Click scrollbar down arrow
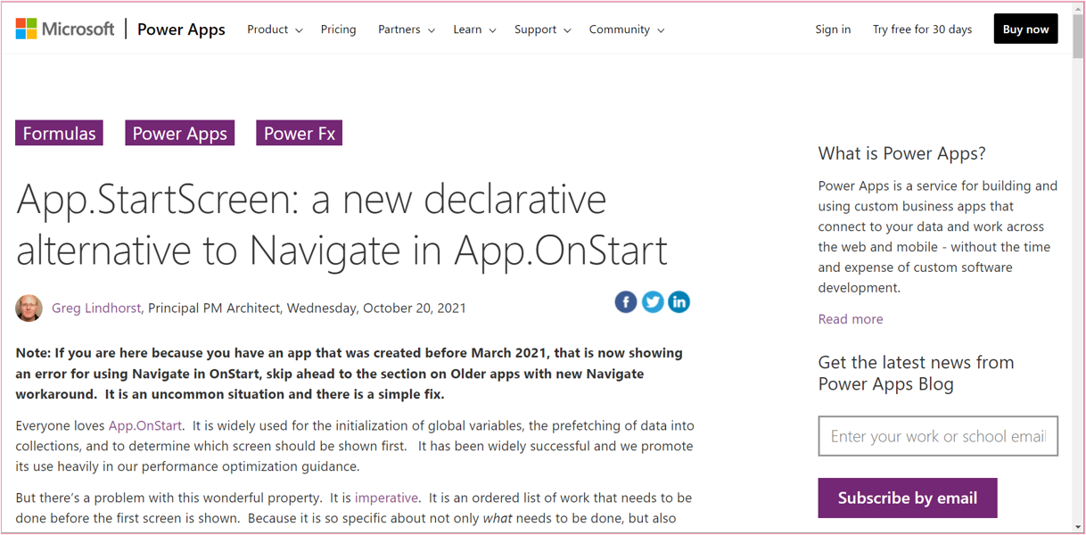 click(x=1078, y=527)
